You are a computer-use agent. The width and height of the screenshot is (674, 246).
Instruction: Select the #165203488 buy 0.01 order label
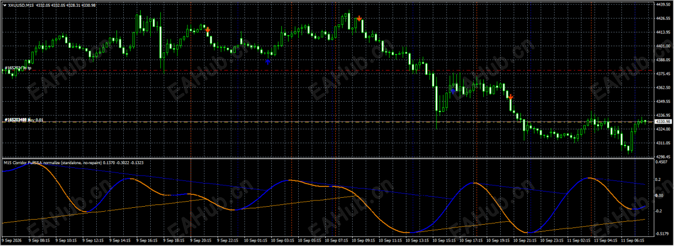pyautogui.click(x=24, y=120)
